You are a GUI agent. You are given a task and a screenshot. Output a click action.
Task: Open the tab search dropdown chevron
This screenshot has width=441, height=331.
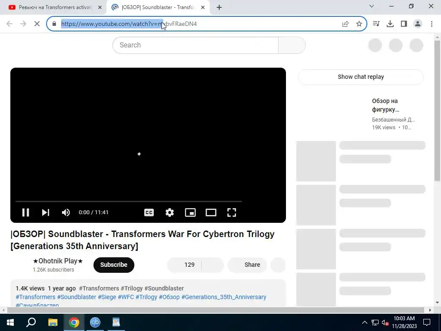(372, 6)
